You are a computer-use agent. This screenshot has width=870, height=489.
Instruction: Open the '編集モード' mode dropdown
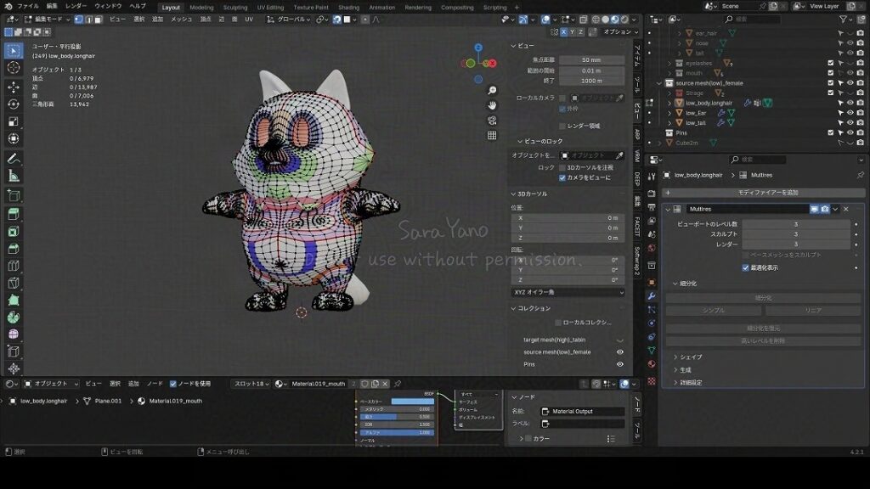[x=48, y=20]
